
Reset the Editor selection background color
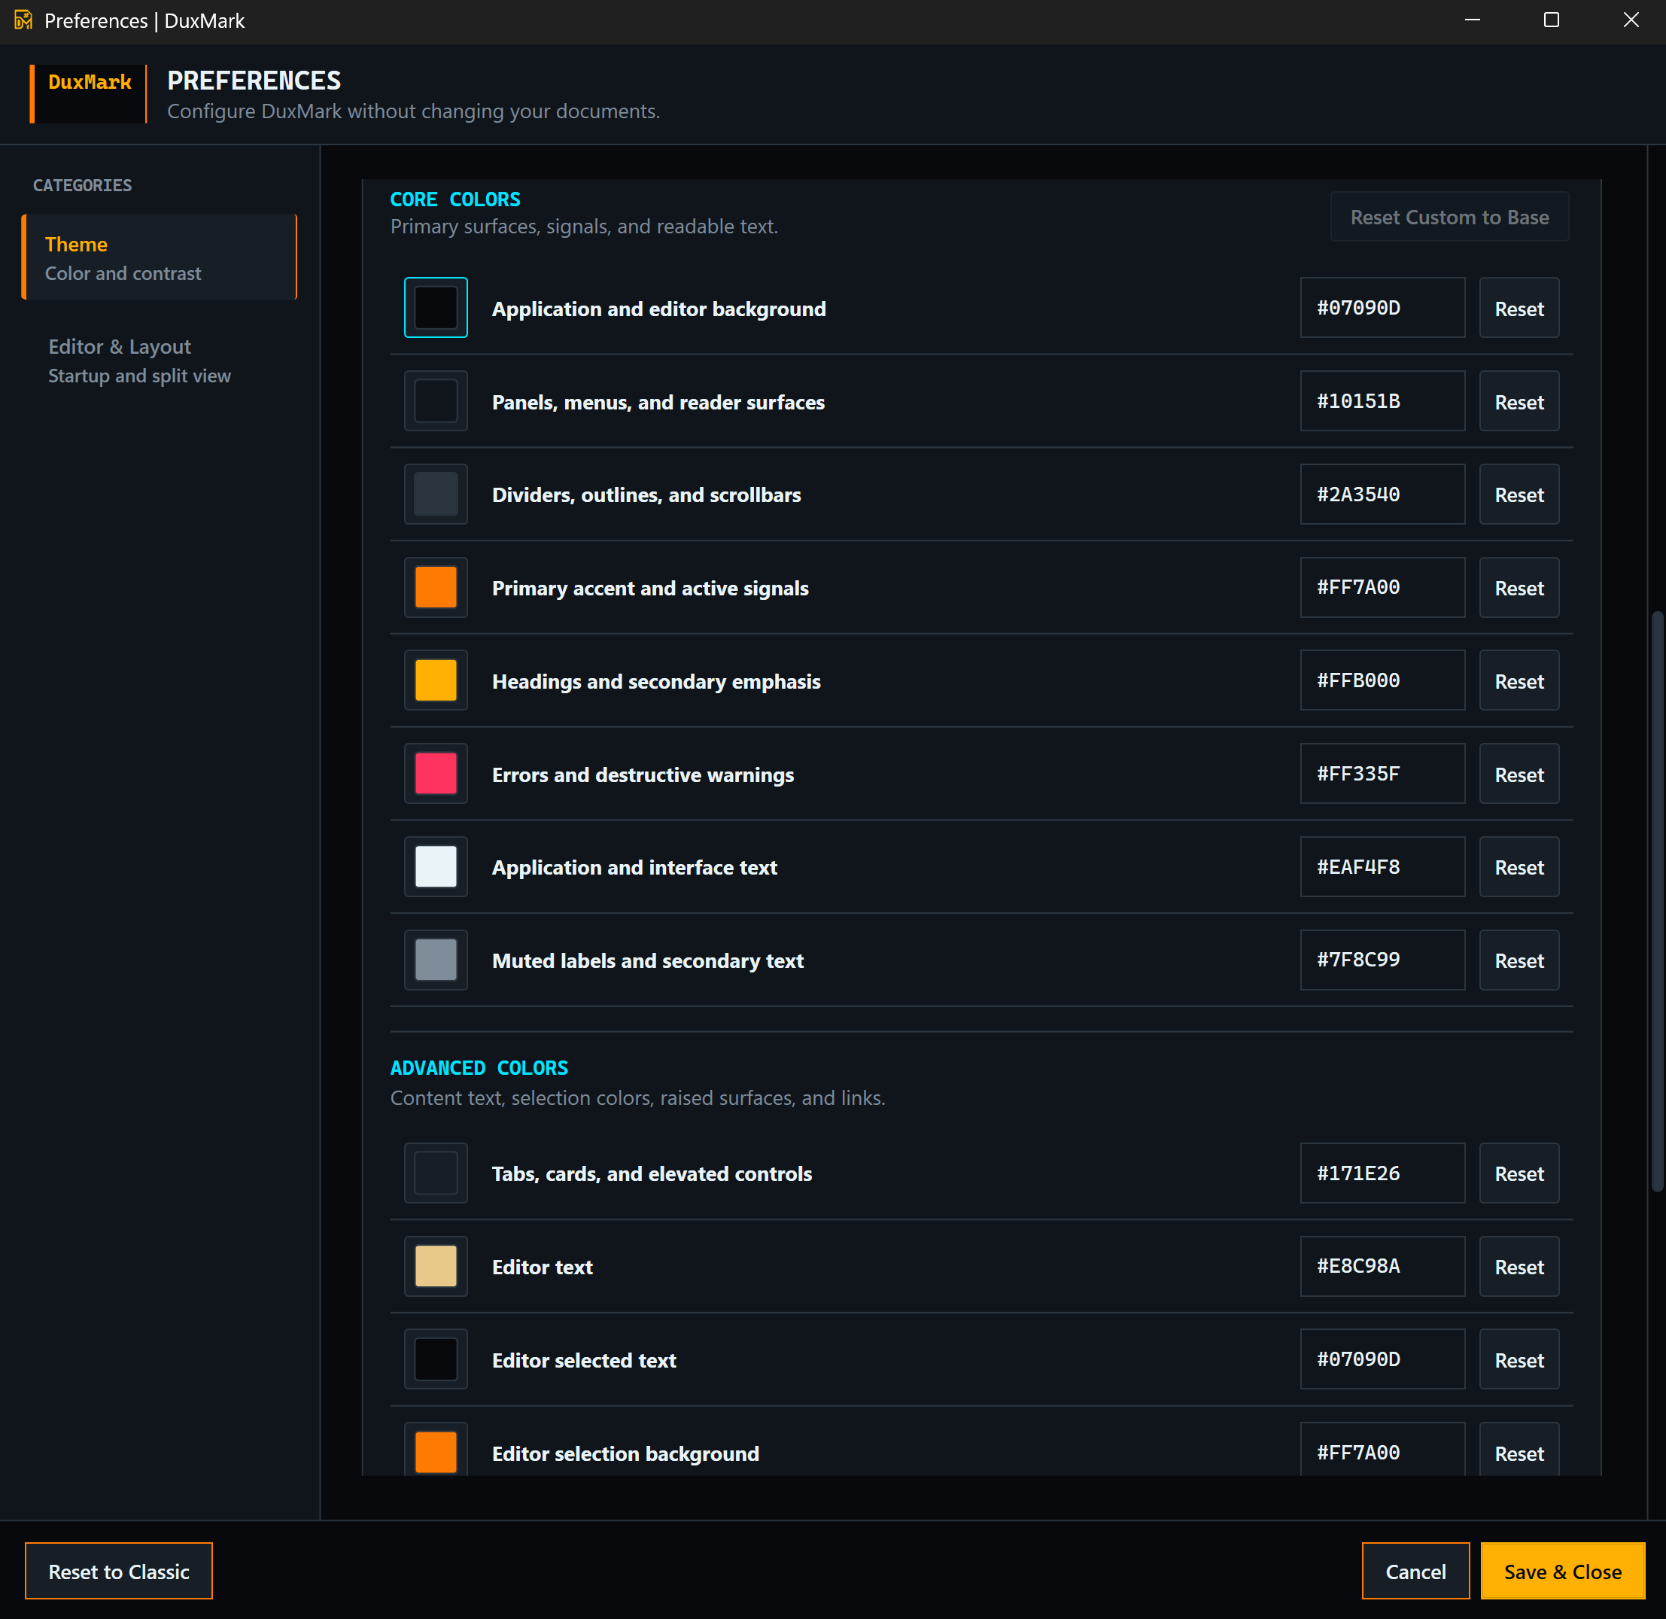(x=1519, y=1450)
